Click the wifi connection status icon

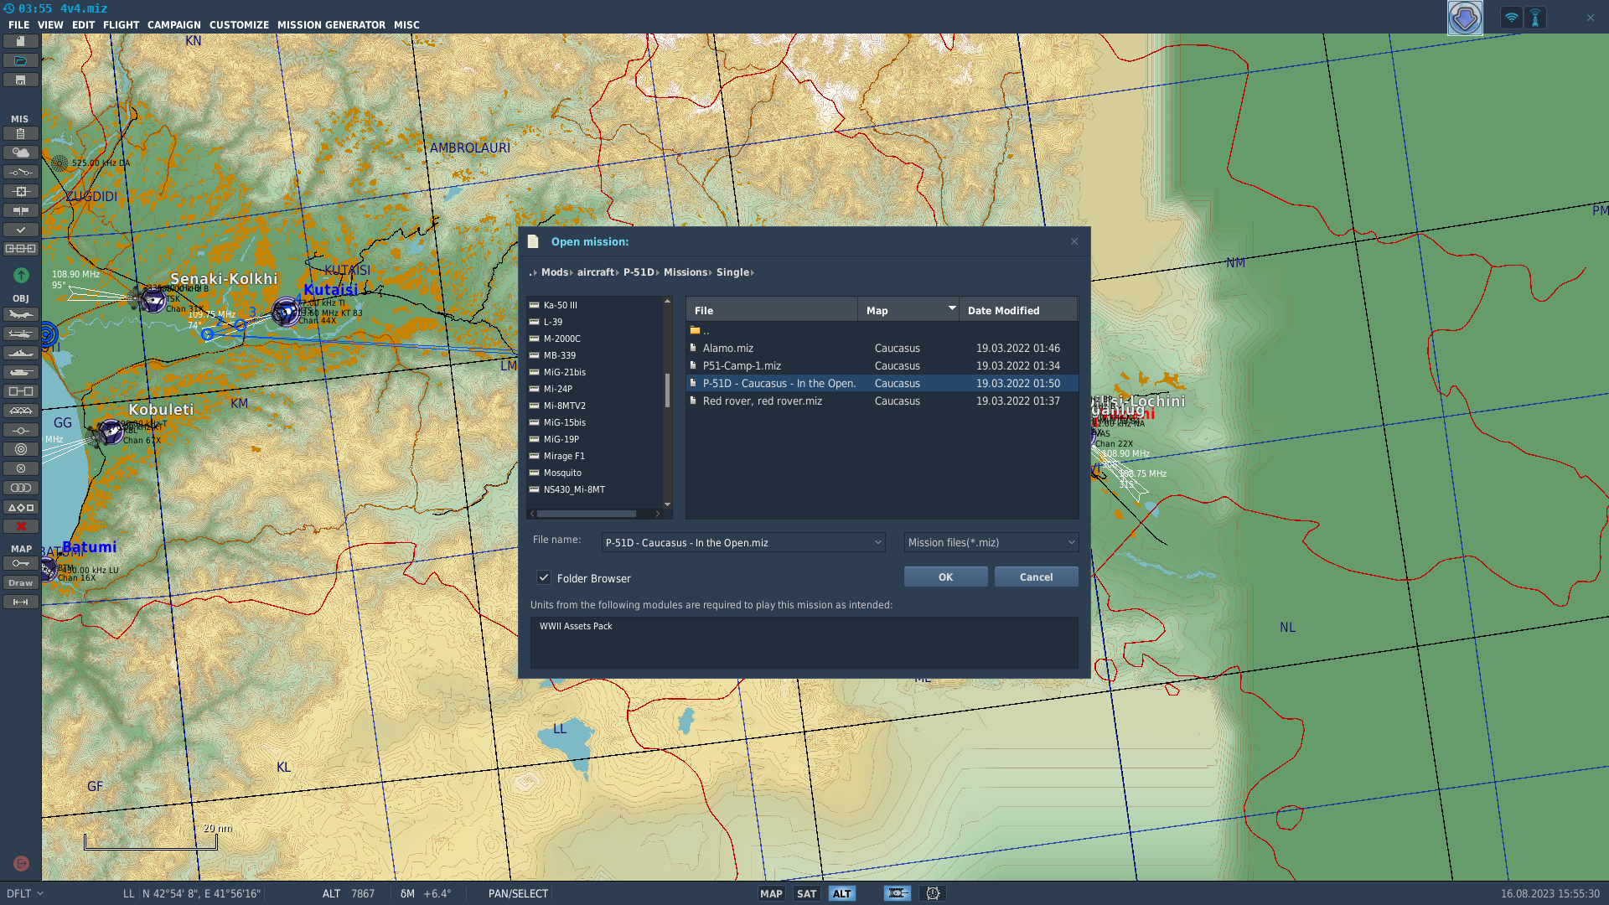[x=1511, y=18]
